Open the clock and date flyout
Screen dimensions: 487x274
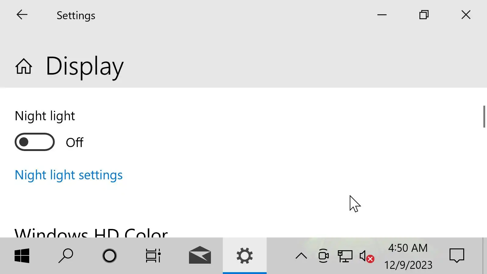(408, 256)
